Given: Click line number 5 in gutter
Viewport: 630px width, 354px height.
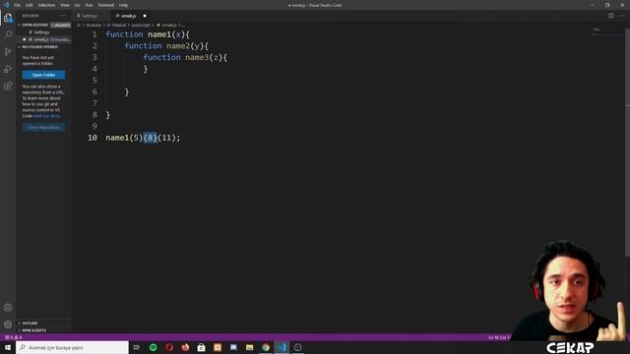Looking at the screenshot, I should (x=94, y=81).
